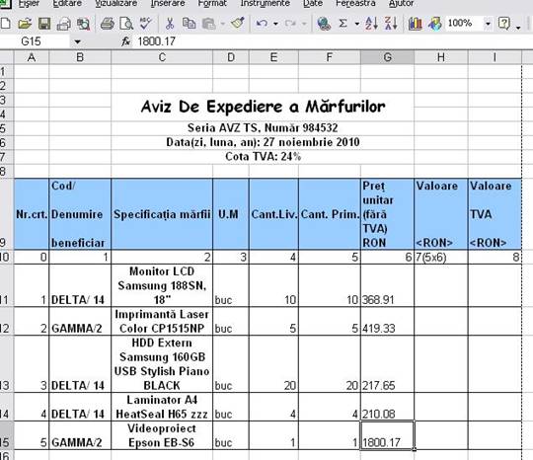Open the Zoom 100% dropdown arrow

pyautogui.click(x=488, y=24)
